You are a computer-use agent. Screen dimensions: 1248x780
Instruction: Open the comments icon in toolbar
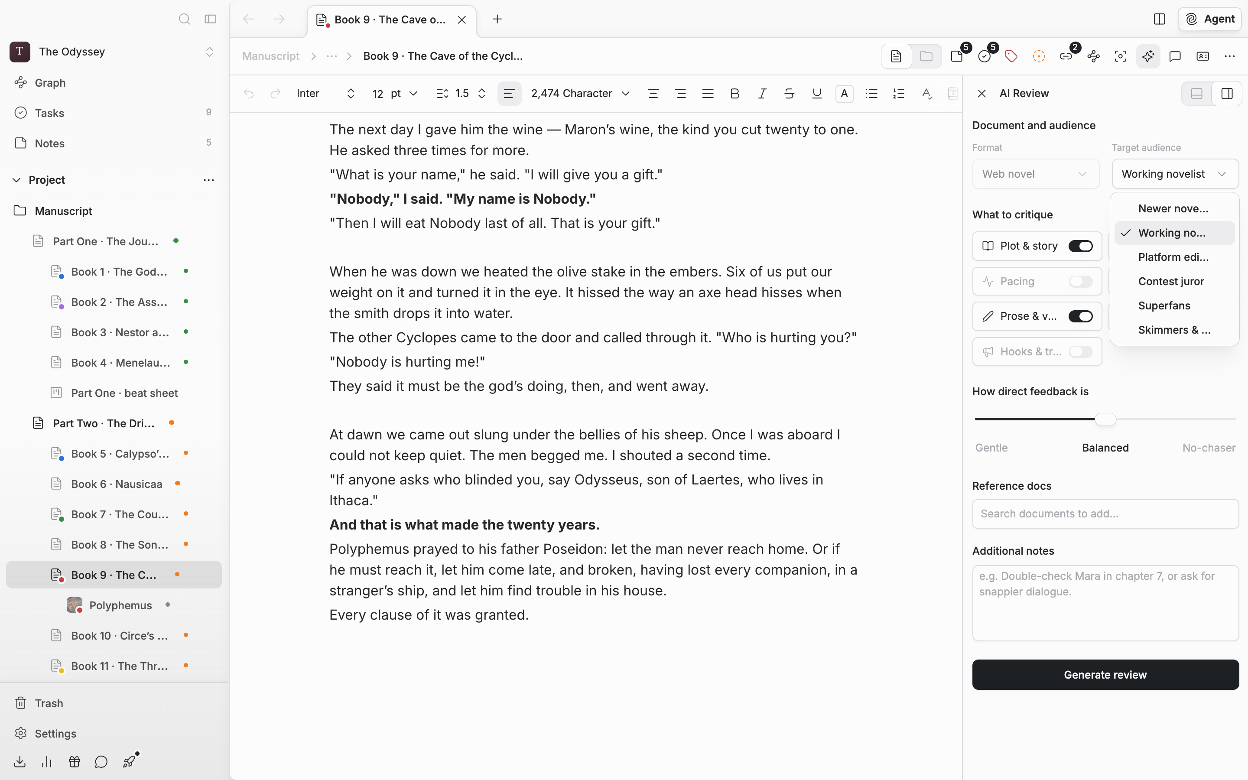coord(1175,56)
